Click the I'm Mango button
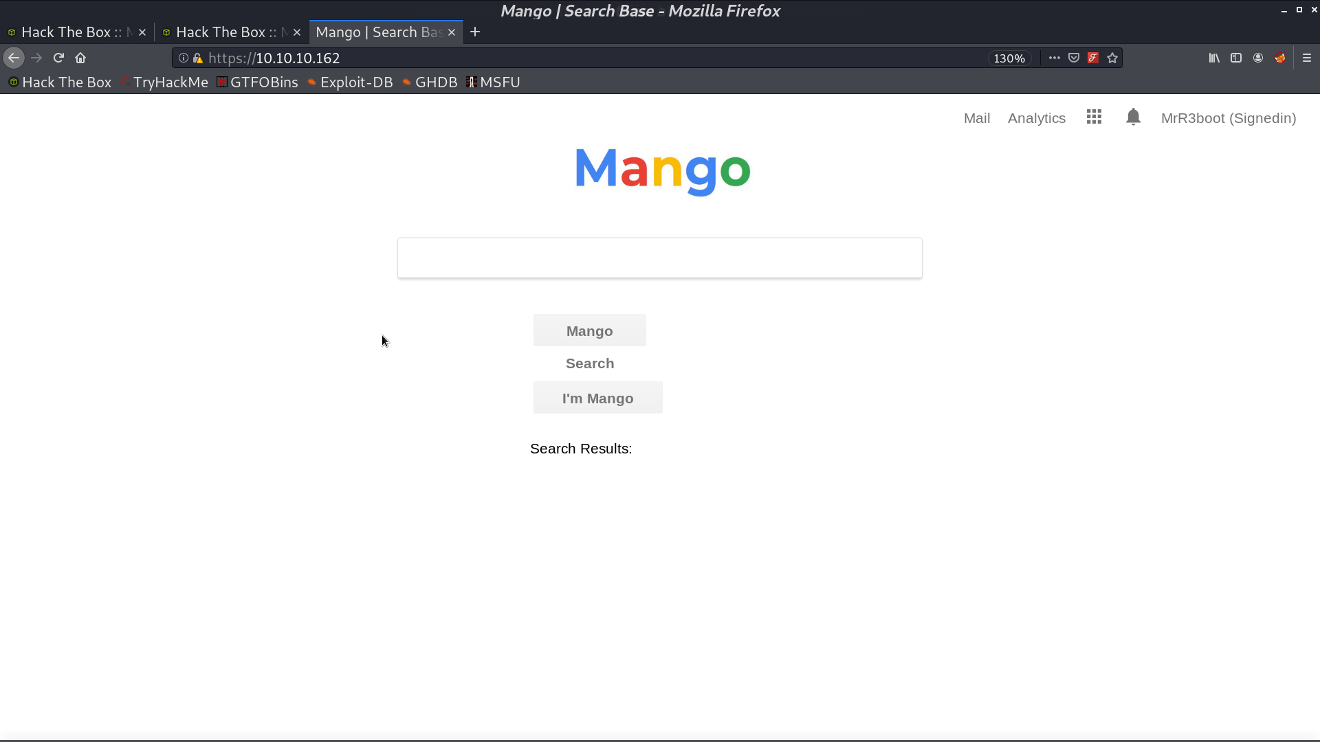 pos(598,398)
